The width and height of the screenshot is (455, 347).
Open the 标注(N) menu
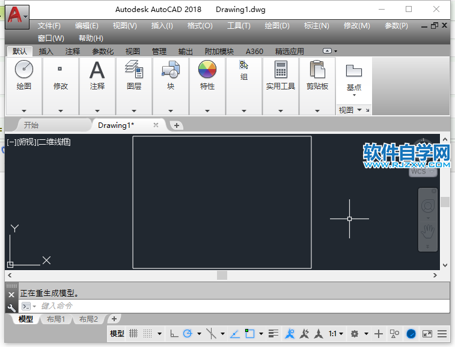316,26
